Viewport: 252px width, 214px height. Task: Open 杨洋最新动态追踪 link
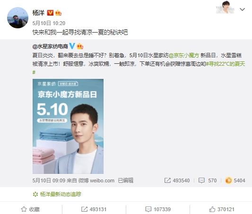(x=57, y=194)
